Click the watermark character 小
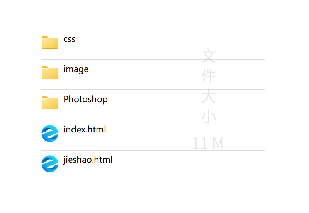This screenshot has width=309, height=213. pos(209,117)
